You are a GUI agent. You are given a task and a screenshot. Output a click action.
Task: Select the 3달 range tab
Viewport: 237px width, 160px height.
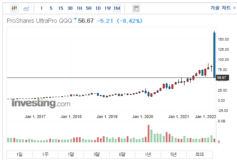coord(97,155)
